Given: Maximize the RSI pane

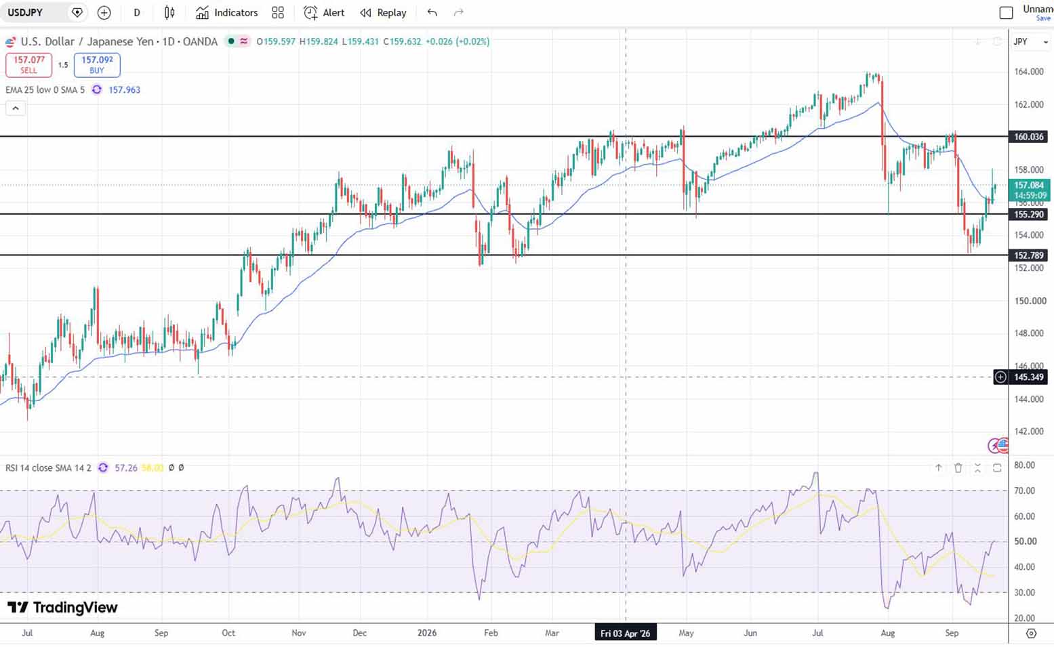Looking at the screenshot, I should click(997, 467).
